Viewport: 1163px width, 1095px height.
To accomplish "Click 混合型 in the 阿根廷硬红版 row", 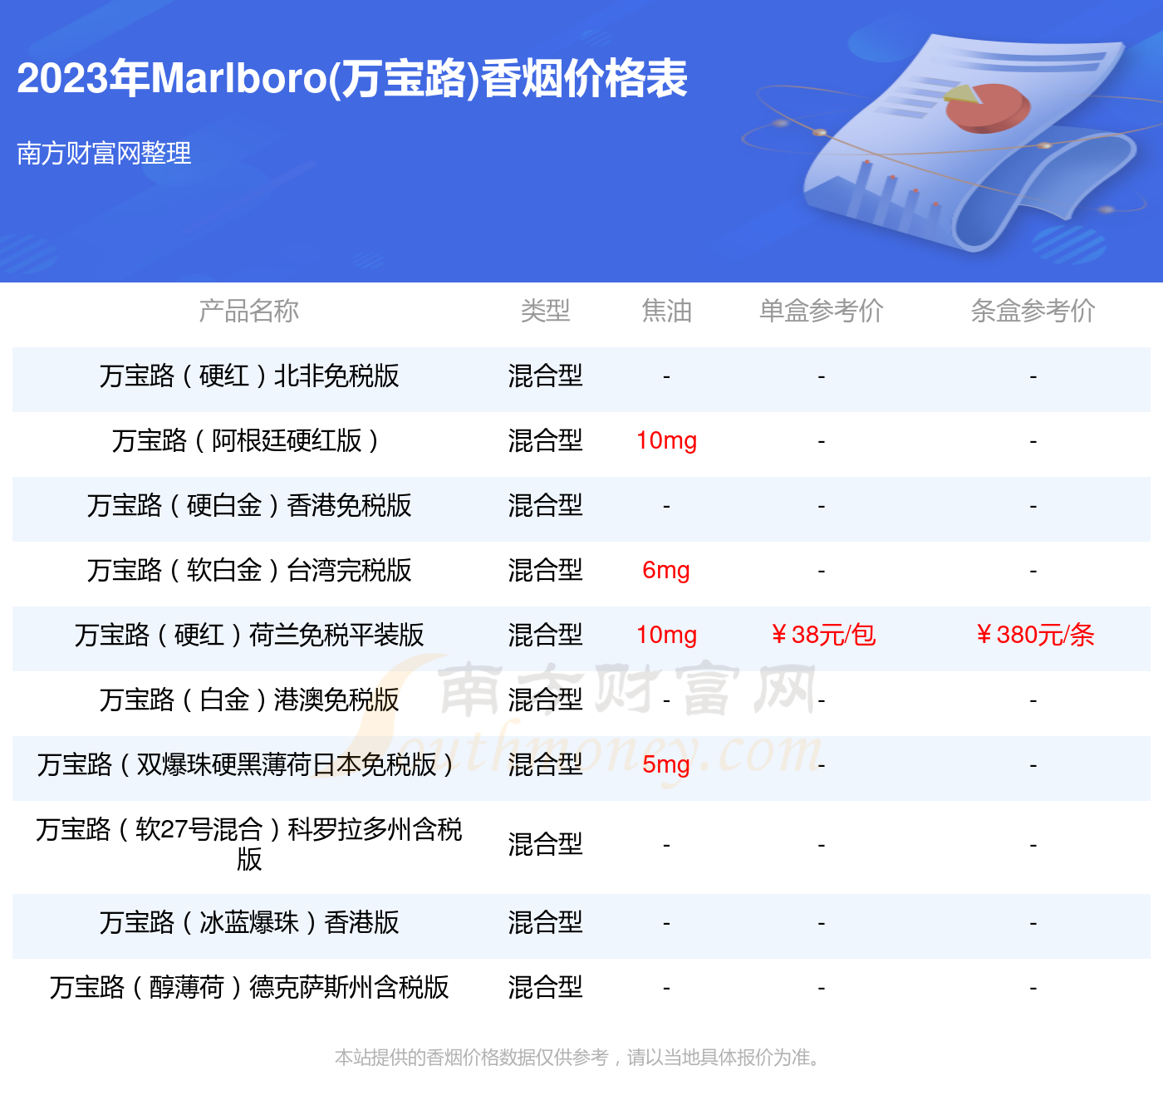I will pyautogui.click(x=545, y=440).
